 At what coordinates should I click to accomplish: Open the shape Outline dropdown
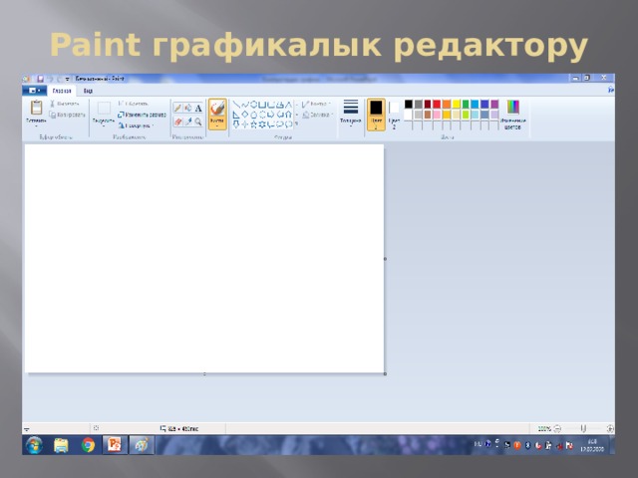(x=316, y=104)
